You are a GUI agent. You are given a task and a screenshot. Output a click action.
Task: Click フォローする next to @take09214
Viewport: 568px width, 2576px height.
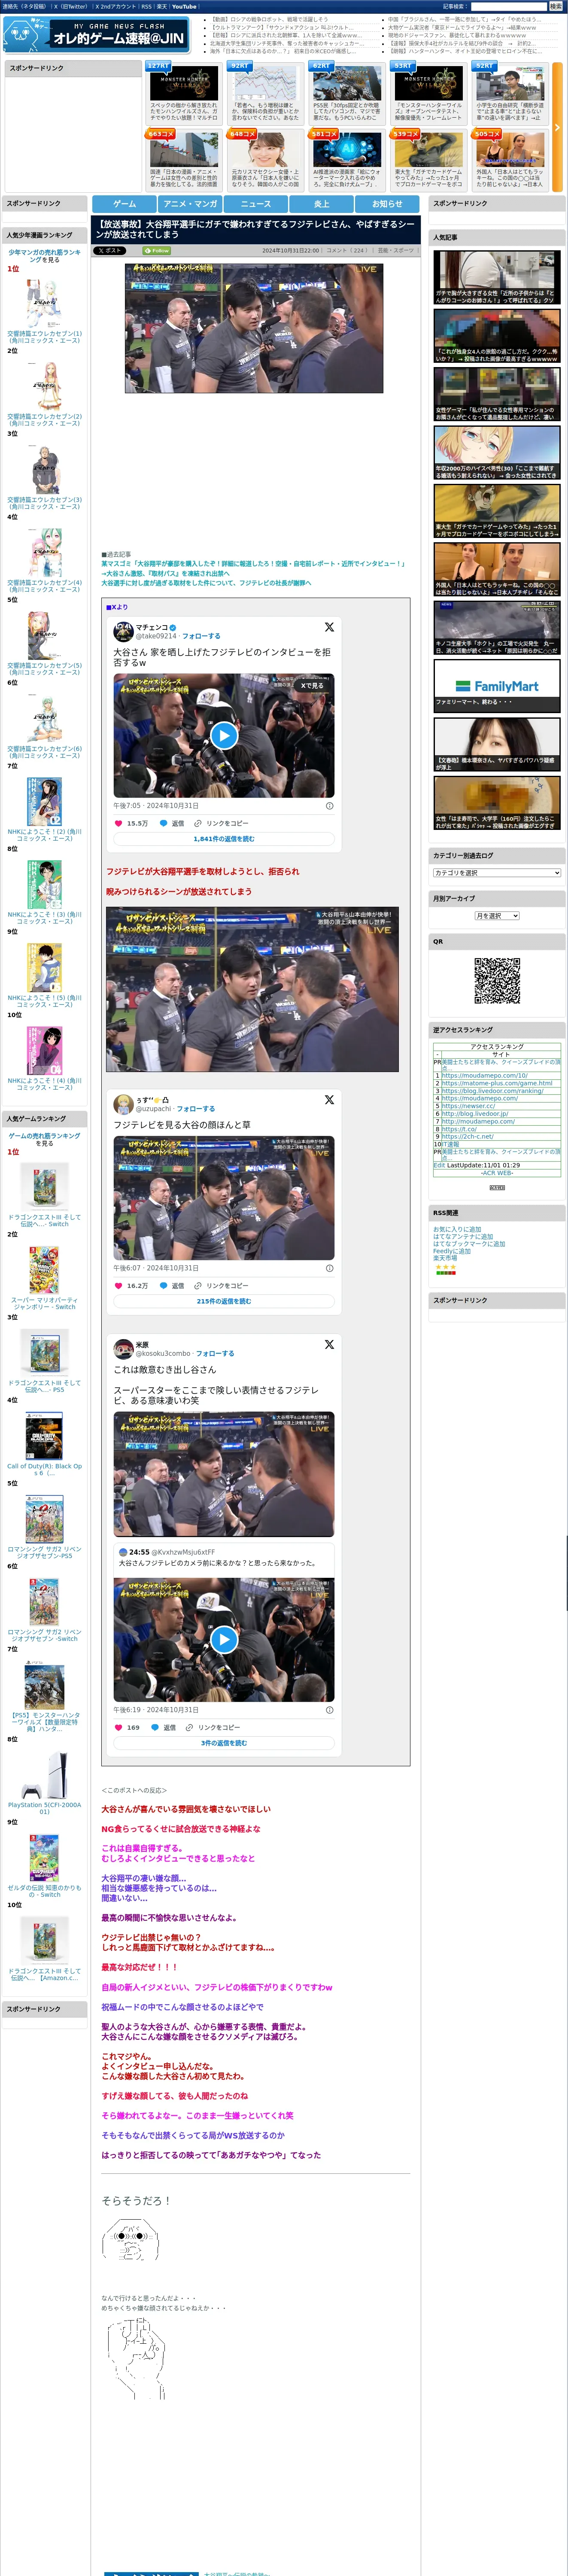click(x=201, y=636)
